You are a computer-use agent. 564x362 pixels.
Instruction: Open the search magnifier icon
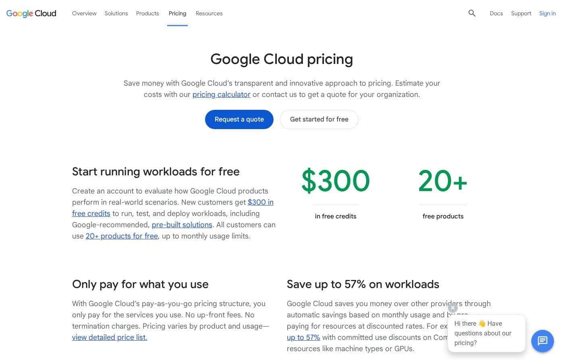click(472, 13)
